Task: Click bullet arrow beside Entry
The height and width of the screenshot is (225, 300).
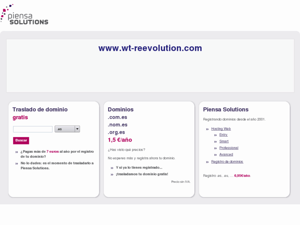Action: pos(215,135)
